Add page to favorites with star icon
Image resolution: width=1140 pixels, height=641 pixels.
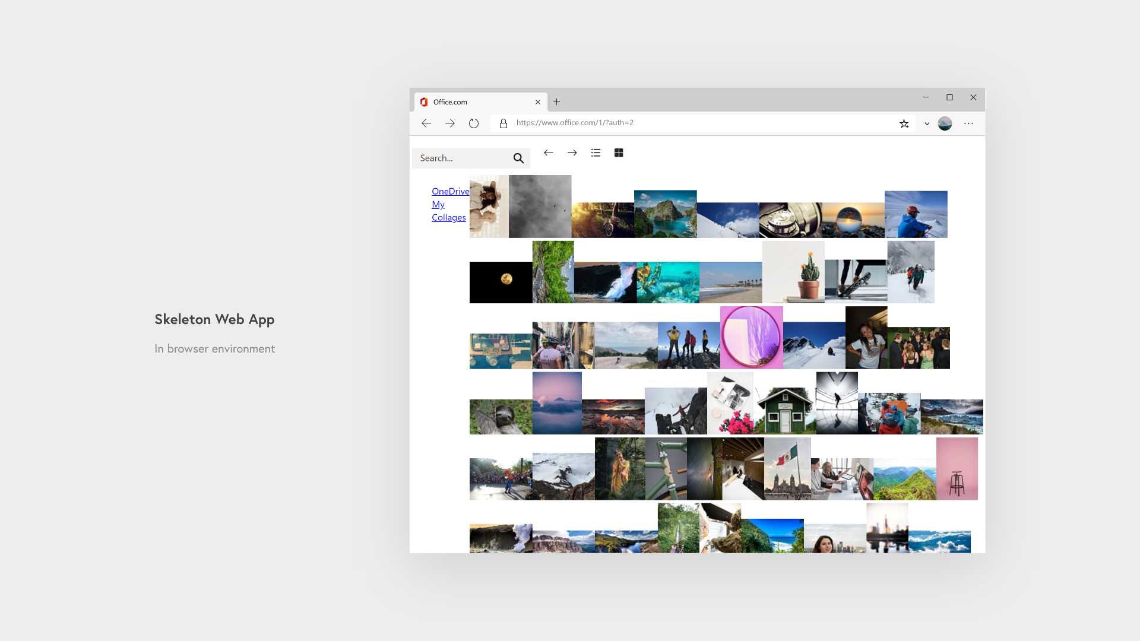pyautogui.click(x=904, y=123)
